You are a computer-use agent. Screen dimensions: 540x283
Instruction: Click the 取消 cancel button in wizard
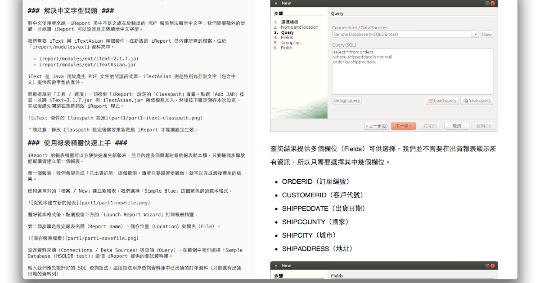[x=457, y=126]
